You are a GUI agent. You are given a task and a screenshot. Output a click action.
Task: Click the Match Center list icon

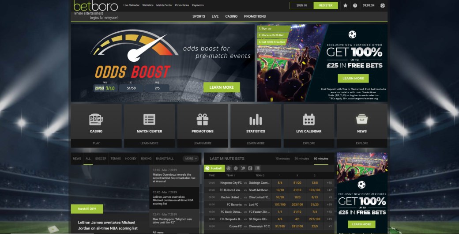coord(149,120)
